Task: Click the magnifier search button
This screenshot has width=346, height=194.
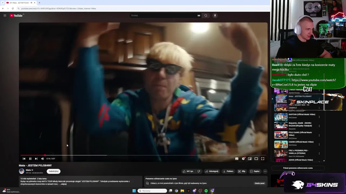Action: [x=206, y=15]
